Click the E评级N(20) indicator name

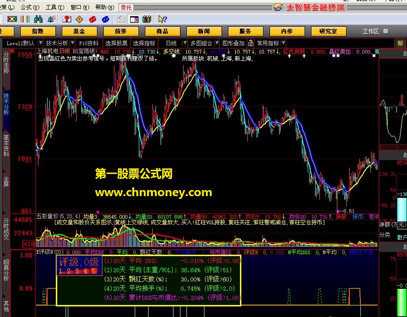50,252
